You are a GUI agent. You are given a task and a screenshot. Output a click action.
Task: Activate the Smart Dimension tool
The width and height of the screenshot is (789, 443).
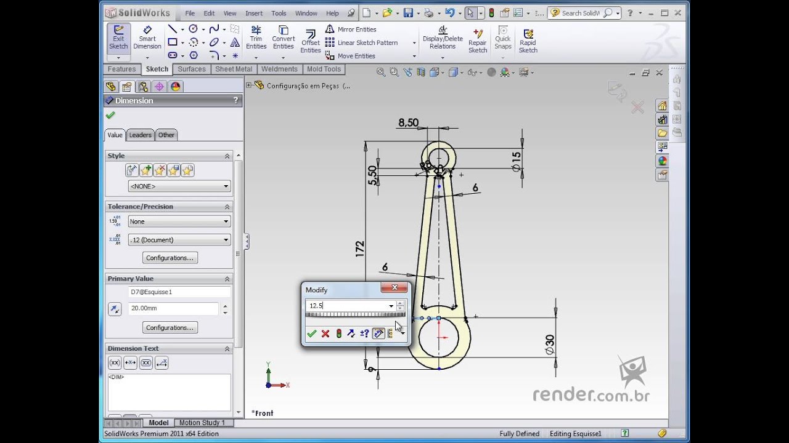pos(147,38)
